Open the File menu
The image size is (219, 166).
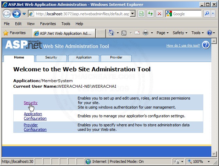click(7, 24)
